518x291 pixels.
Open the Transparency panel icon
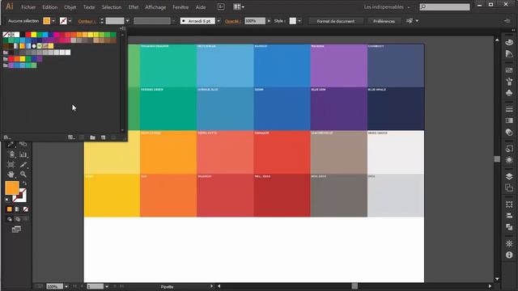pyautogui.click(x=509, y=132)
